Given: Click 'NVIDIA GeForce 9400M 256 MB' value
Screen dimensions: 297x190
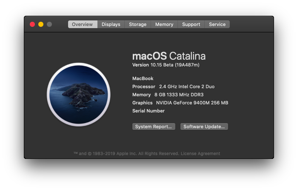Looking at the screenshot, I should [x=192, y=103].
